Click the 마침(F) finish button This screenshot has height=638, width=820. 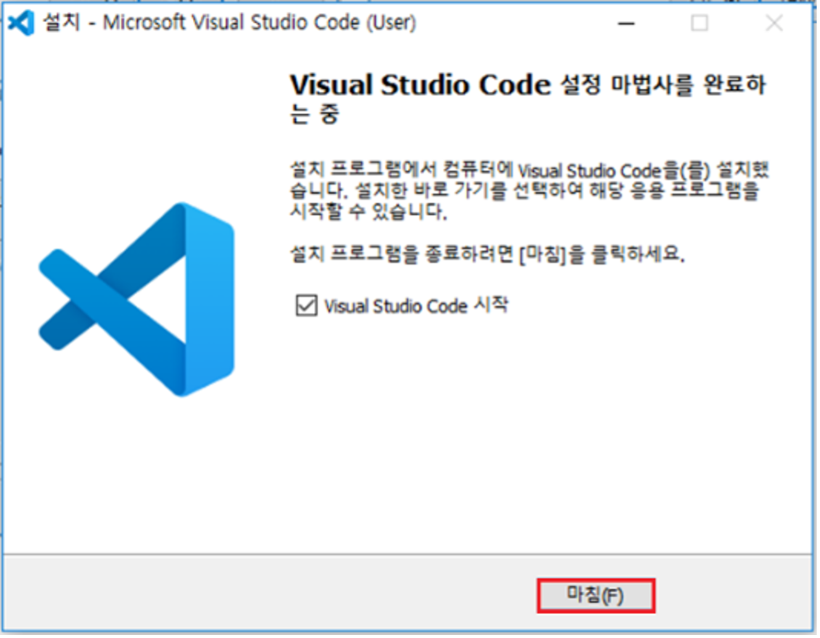coord(595,596)
